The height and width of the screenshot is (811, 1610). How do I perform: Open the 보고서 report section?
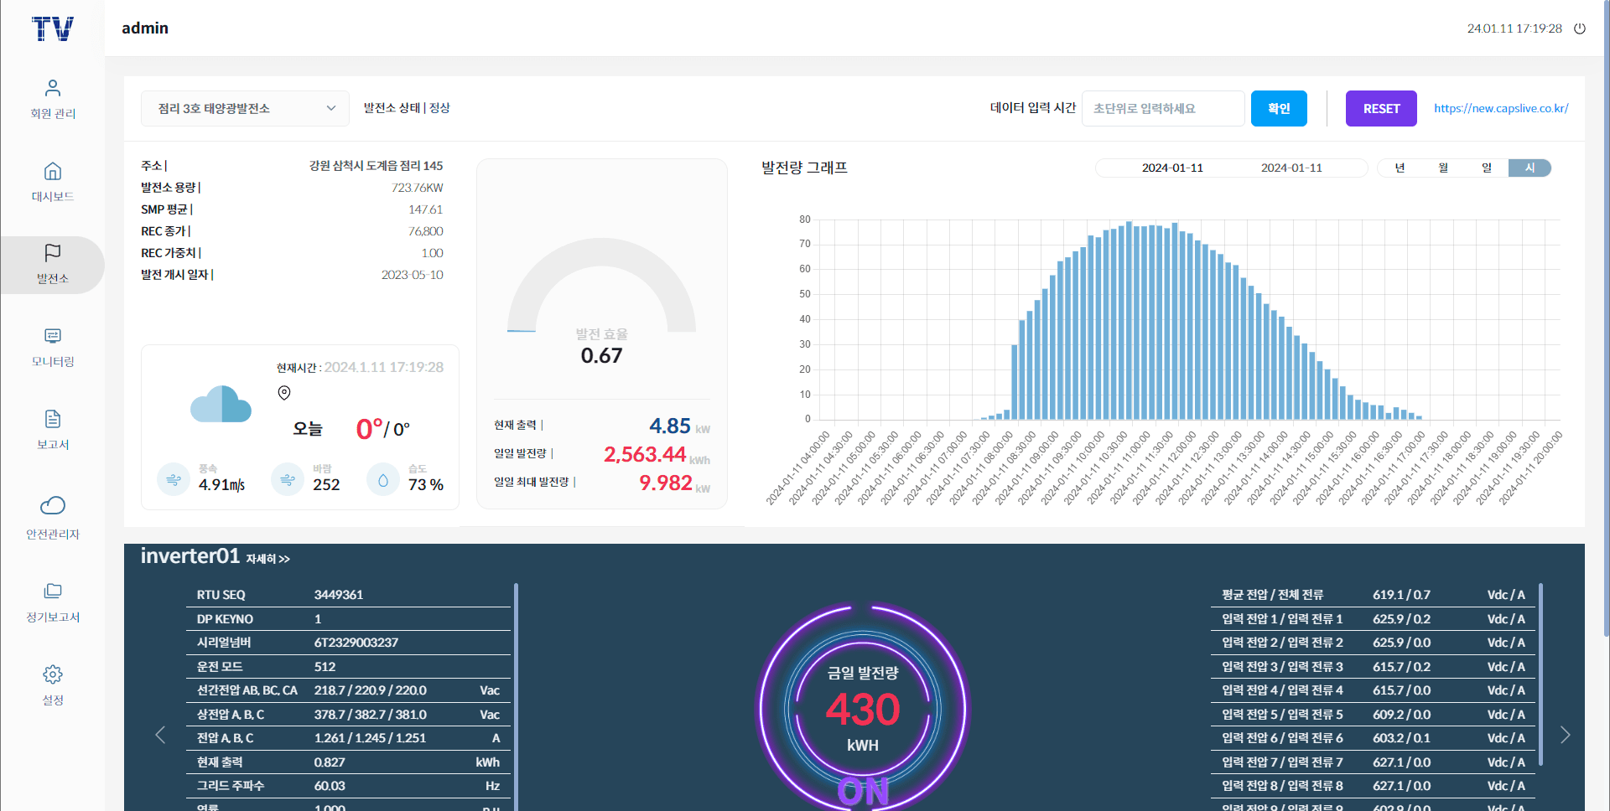(x=52, y=429)
